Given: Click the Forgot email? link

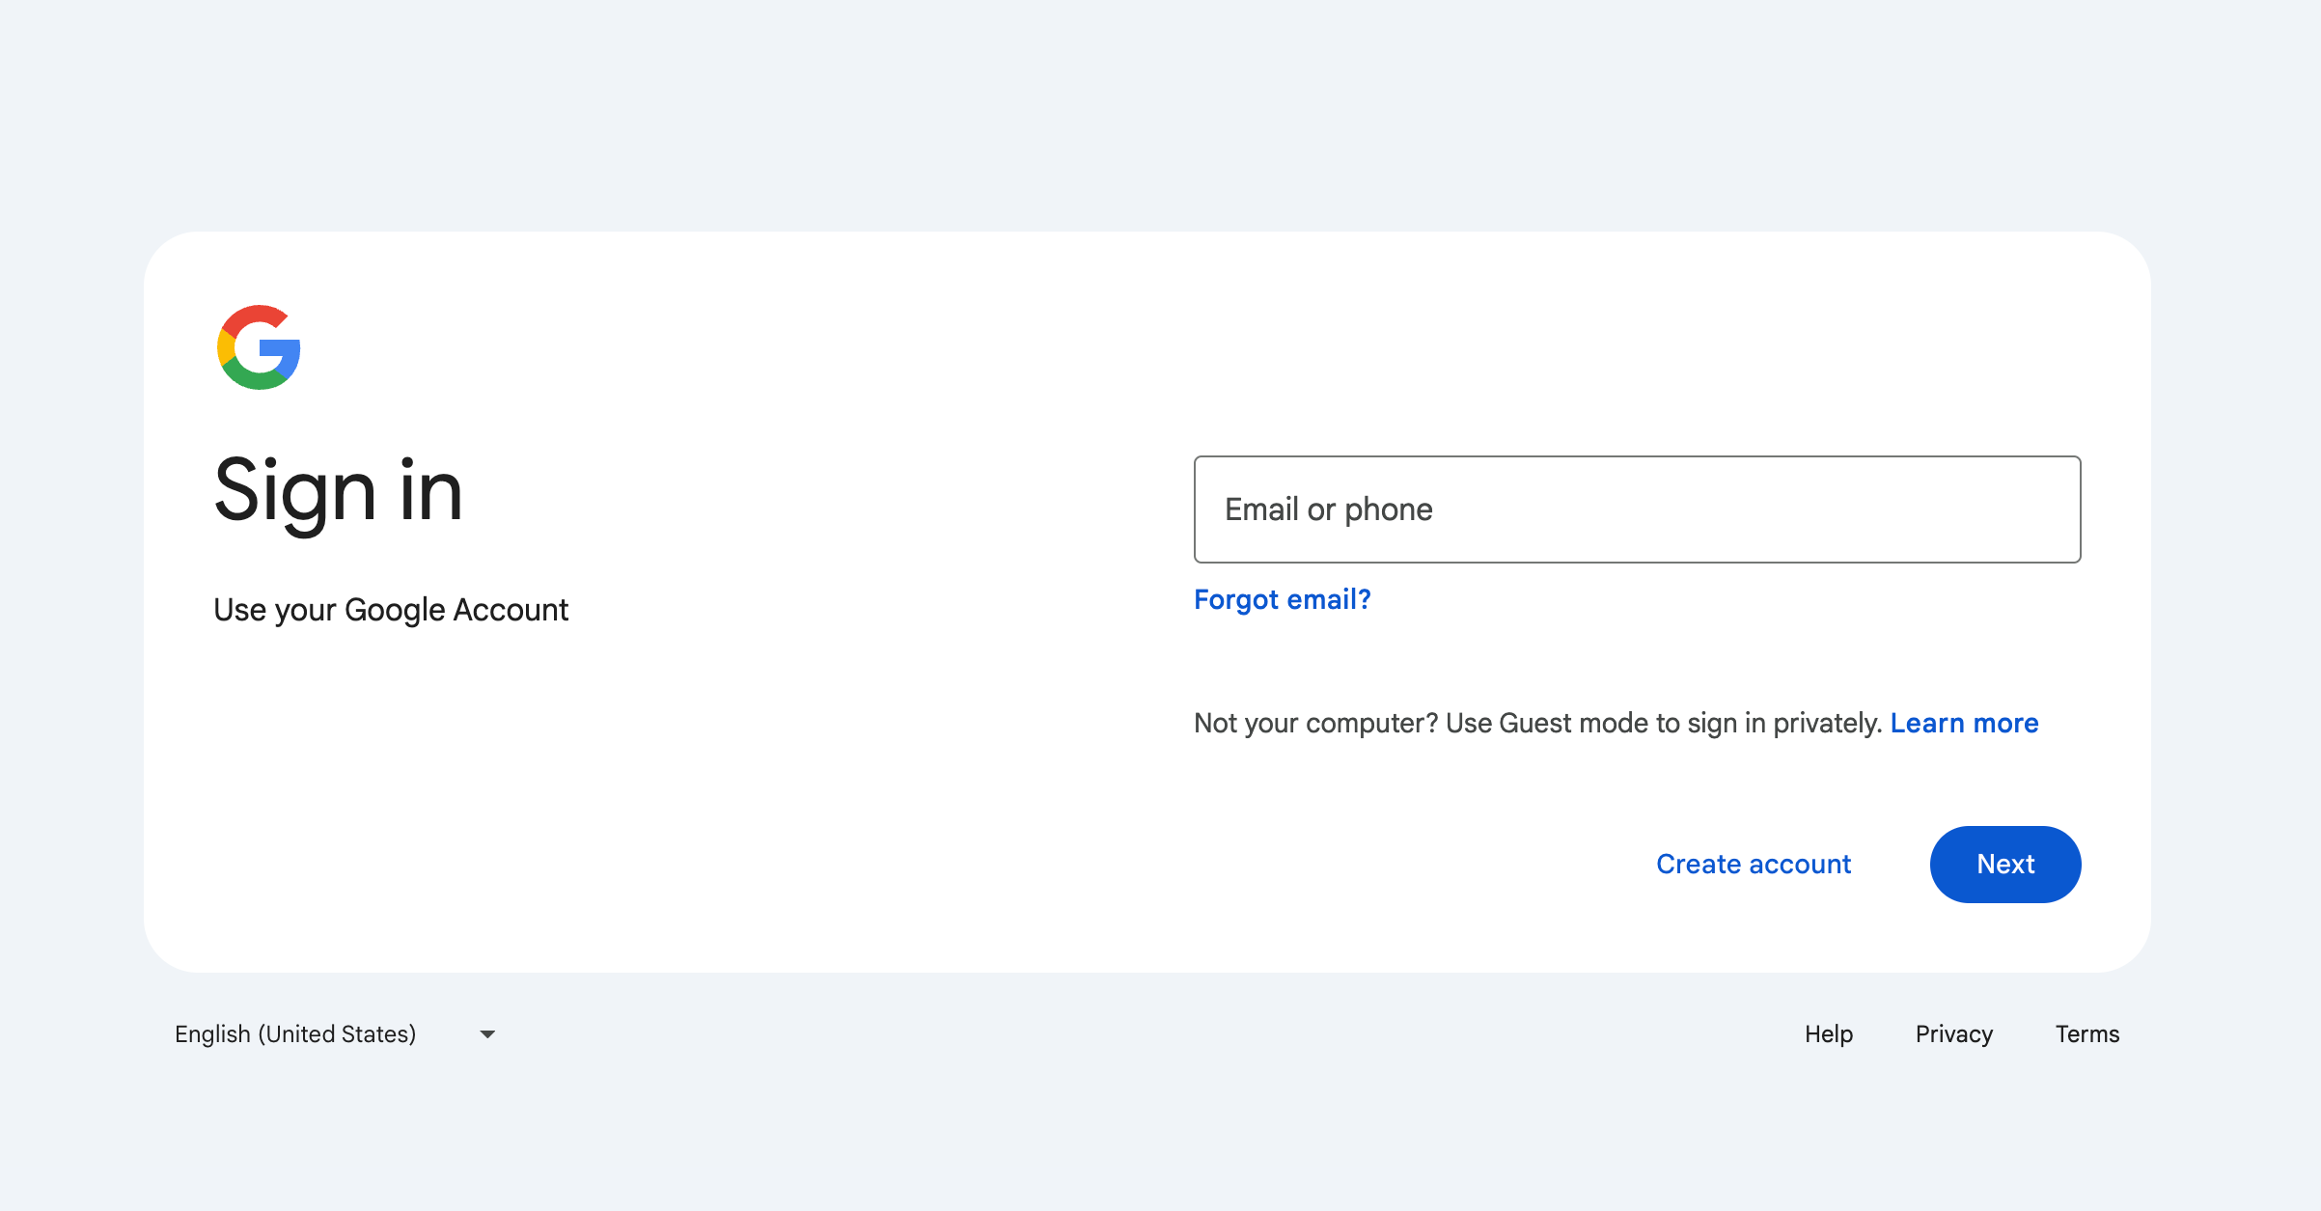Looking at the screenshot, I should pyautogui.click(x=1282, y=600).
